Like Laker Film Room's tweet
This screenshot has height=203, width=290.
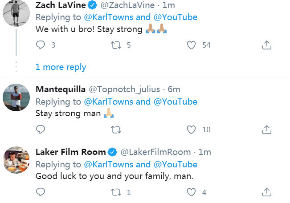coord(191,192)
